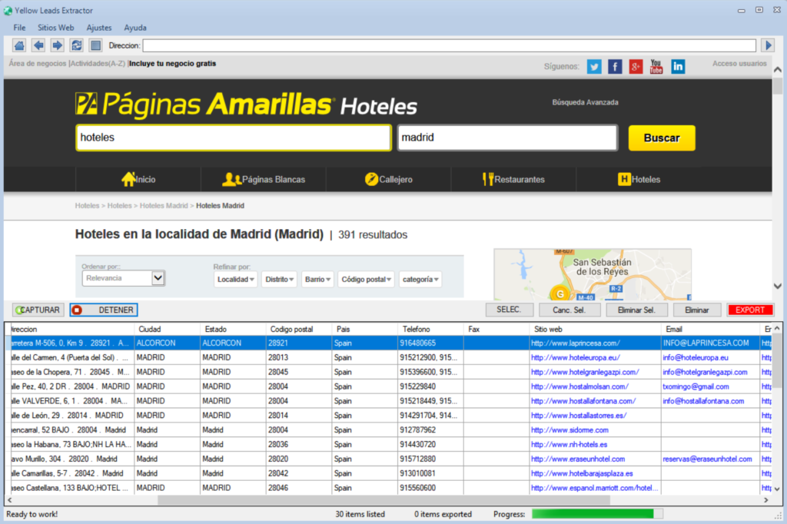Open the Facebook social icon
Screen dimensions: 787x524
(615, 66)
